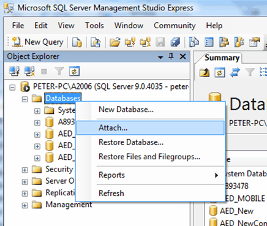Viewport: 267px width, 226px height.
Task: Click the Template Explorer toolbar icon
Action: click(239, 42)
